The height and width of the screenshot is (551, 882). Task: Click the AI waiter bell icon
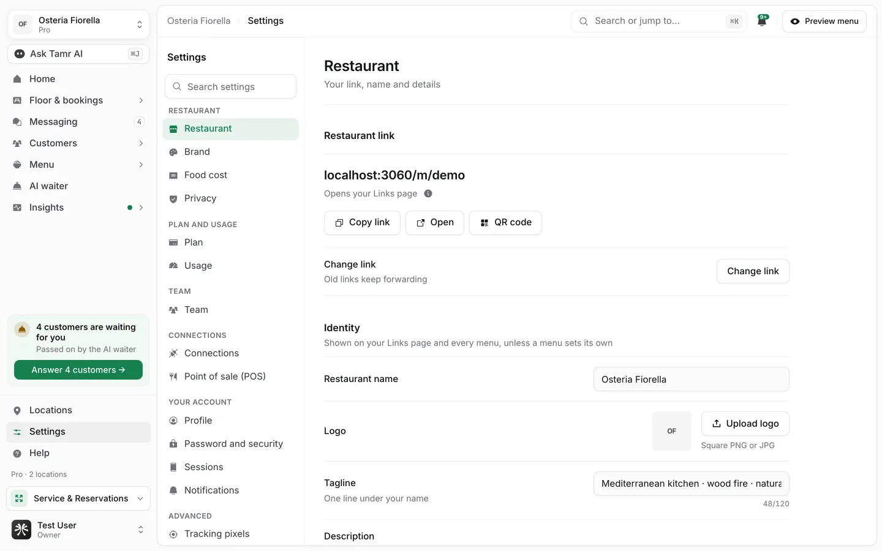(x=17, y=186)
